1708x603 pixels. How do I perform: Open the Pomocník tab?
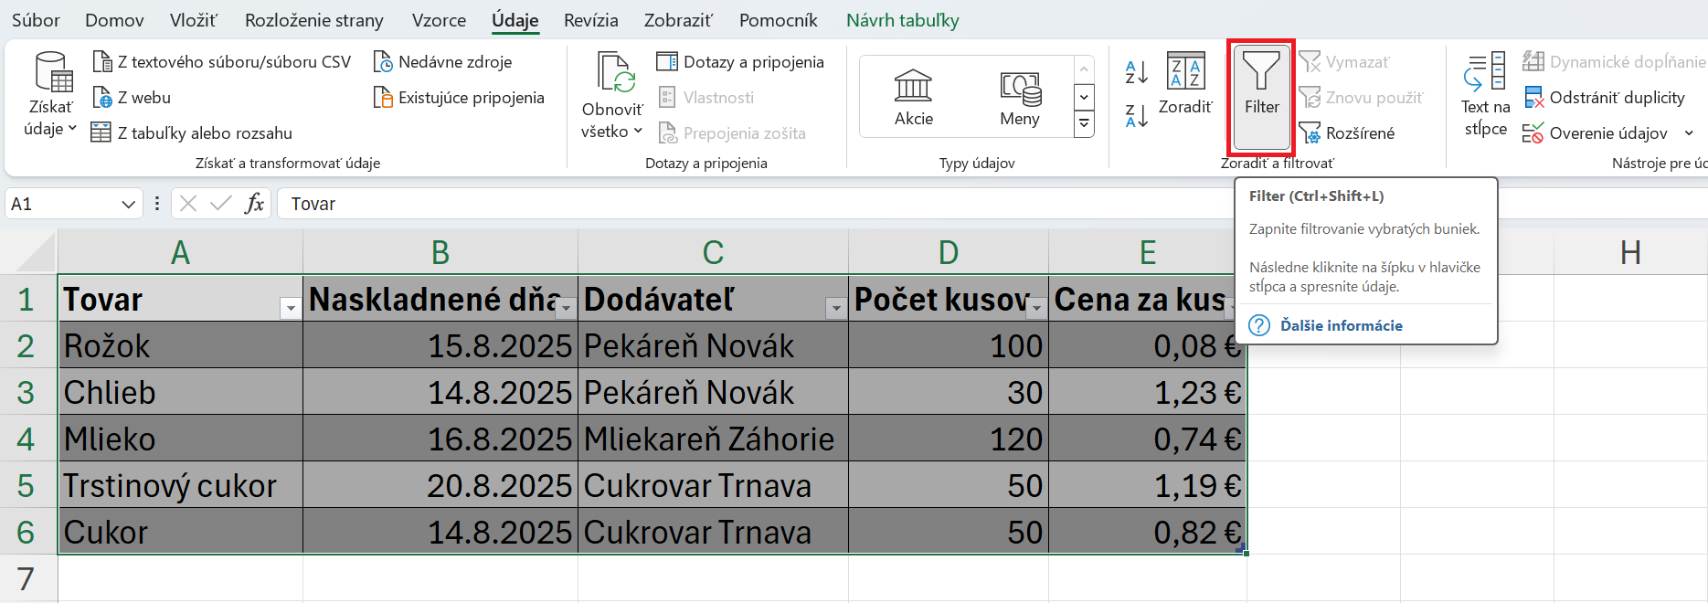(778, 20)
